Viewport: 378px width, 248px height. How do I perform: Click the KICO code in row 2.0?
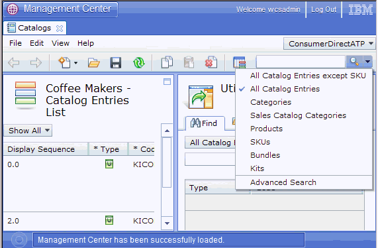(x=143, y=221)
